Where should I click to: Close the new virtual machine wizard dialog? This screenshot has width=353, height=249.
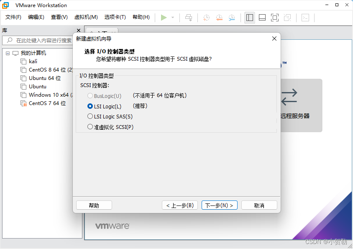click(274, 39)
